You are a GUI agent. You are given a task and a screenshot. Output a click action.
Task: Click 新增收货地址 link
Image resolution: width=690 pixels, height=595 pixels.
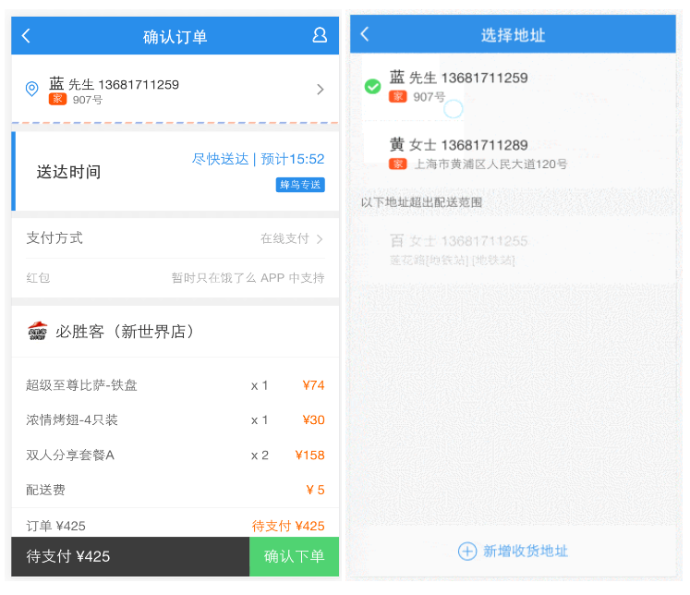pos(526,551)
